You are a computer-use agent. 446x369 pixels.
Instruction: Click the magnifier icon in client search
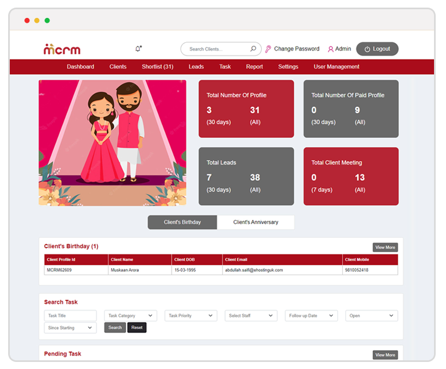point(253,49)
